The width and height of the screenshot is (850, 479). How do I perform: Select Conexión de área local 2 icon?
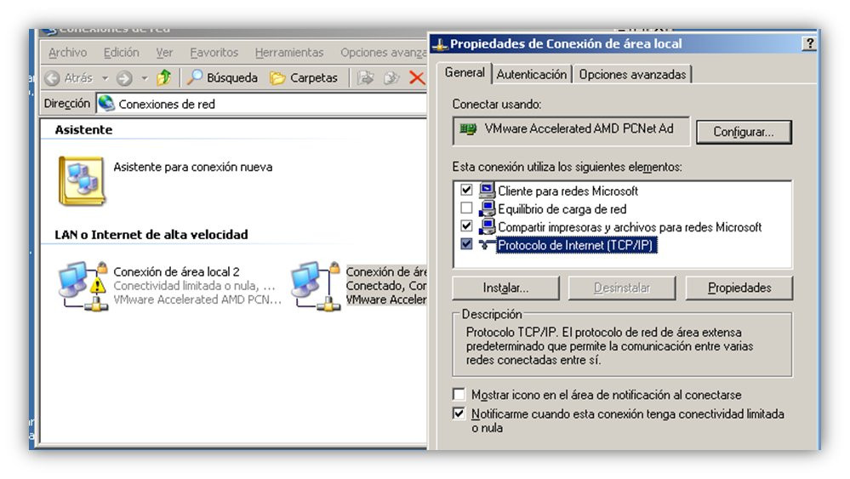pos(83,286)
